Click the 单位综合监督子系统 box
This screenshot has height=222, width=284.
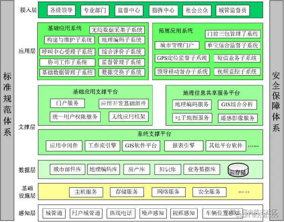click(x=233, y=46)
